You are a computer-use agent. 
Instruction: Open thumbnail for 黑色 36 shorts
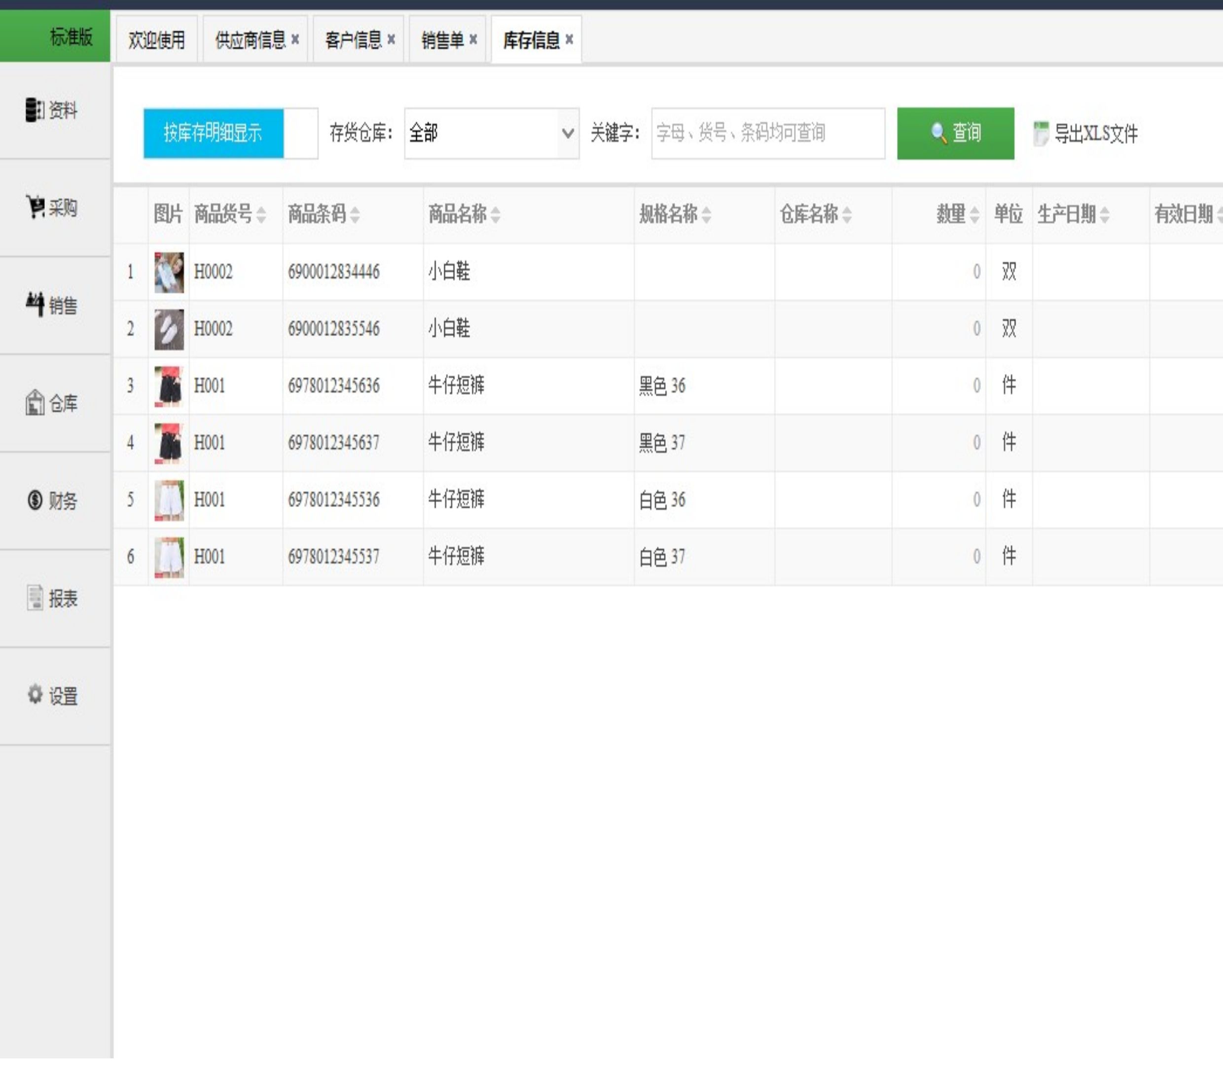pyautogui.click(x=169, y=386)
